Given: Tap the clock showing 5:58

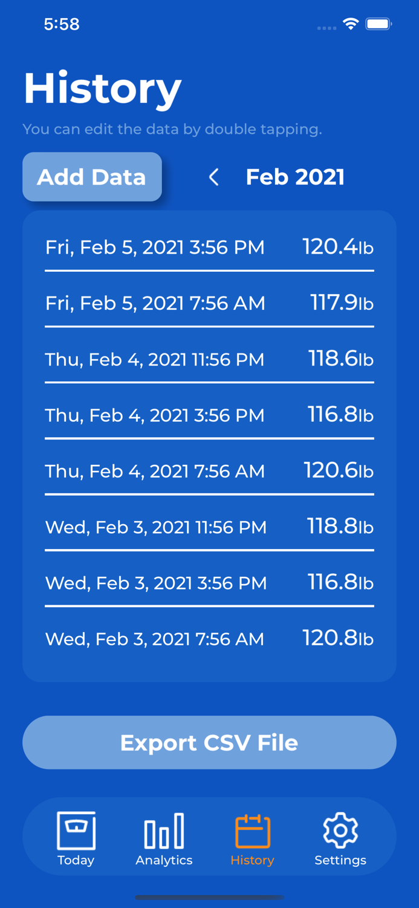Looking at the screenshot, I should pos(62,24).
